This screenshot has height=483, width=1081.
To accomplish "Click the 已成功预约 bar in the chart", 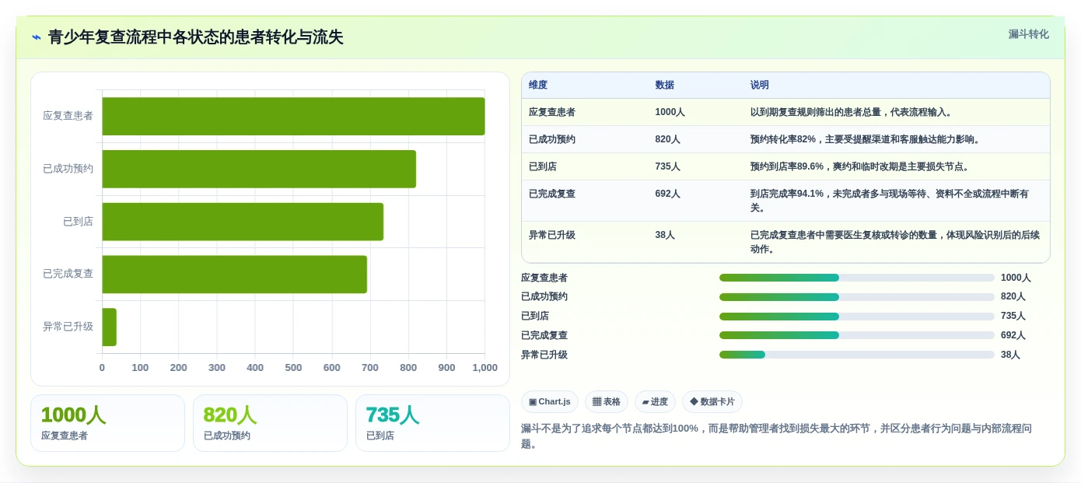I will coord(259,169).
